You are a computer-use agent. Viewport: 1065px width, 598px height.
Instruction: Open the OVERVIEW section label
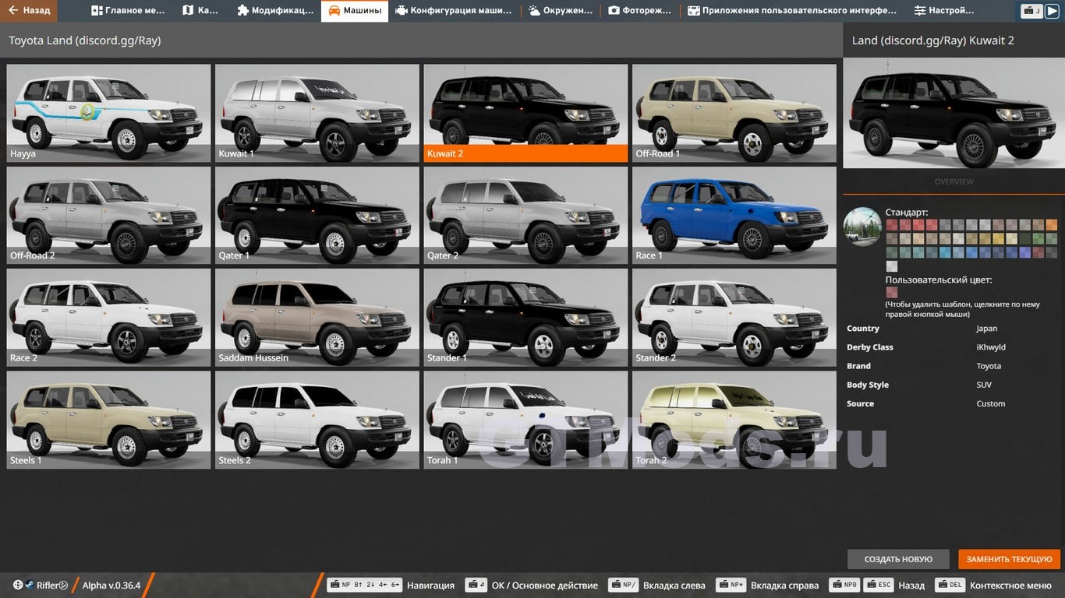point(954,181)
